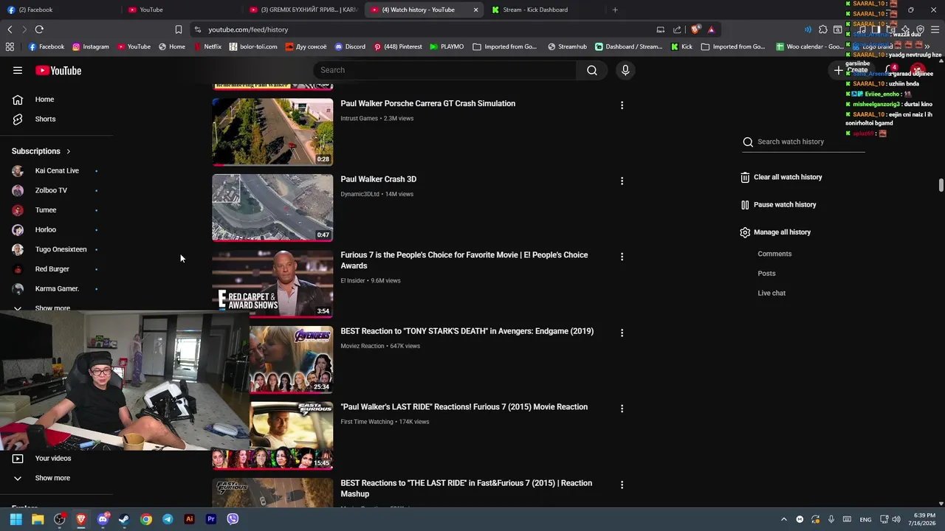The width and height of the screenshot is (945, 531).
Task: Switch to the GREMIX video tab
Action: pyautogui.click(x=303, y=10)
